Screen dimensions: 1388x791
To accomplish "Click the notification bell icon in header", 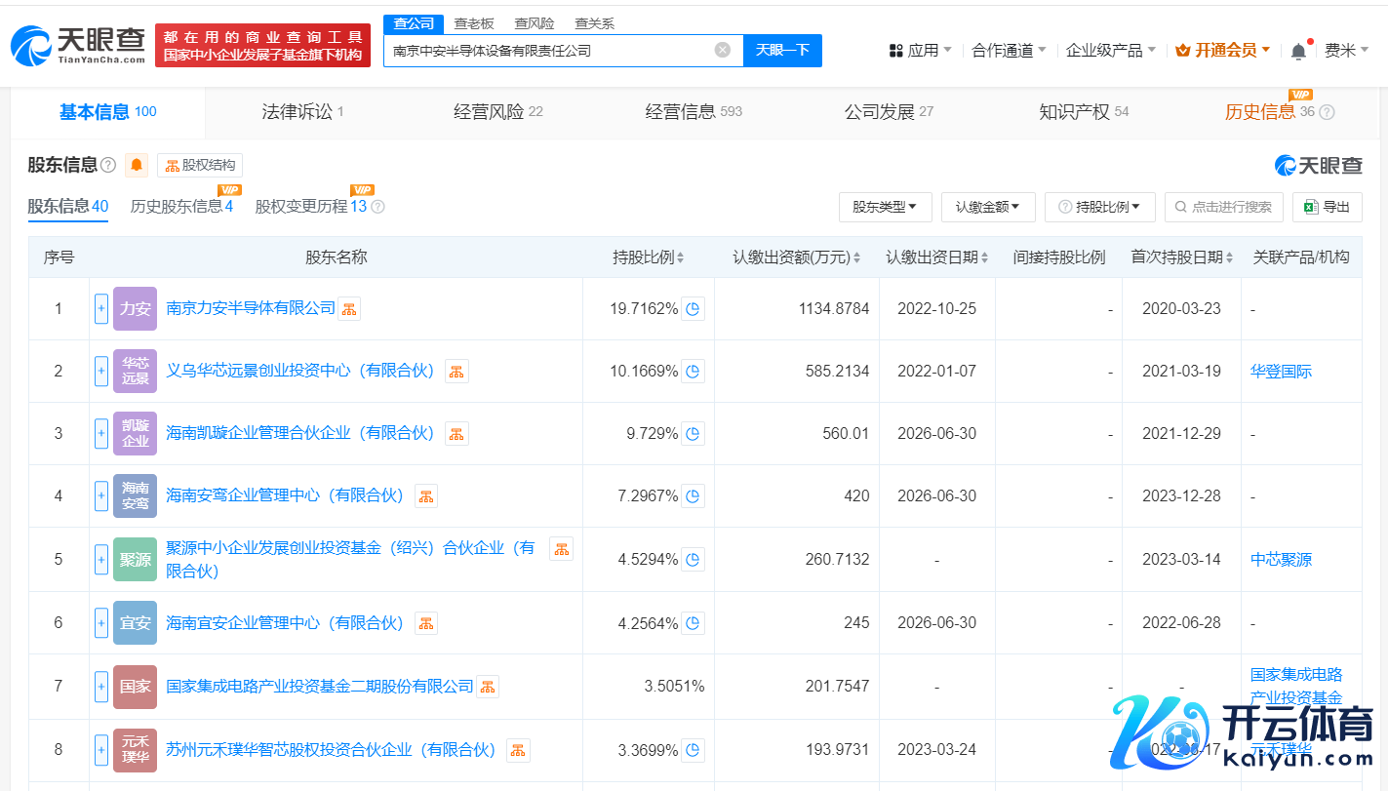I will click(1298, 51).
